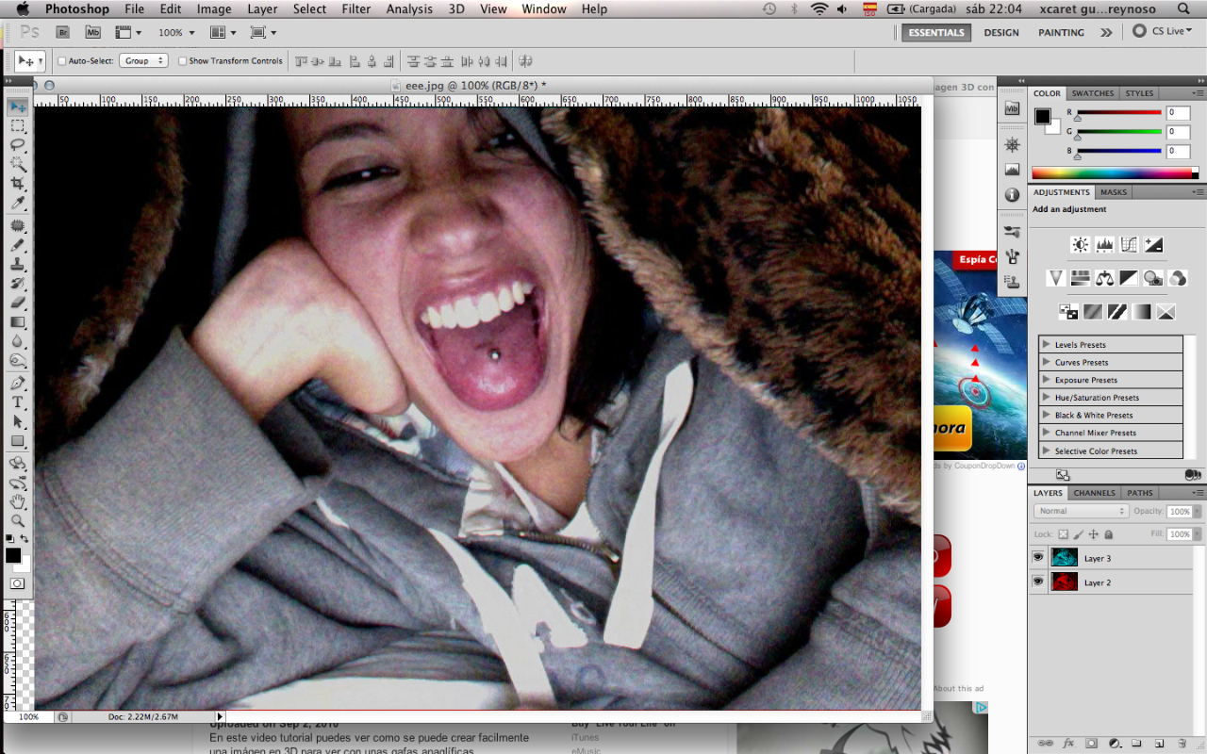
Task: Switch to the Design workspace
Action: (1000, 32)
